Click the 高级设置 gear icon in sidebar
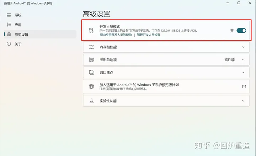This screenshot has width=256, height=156. [9, 34]
